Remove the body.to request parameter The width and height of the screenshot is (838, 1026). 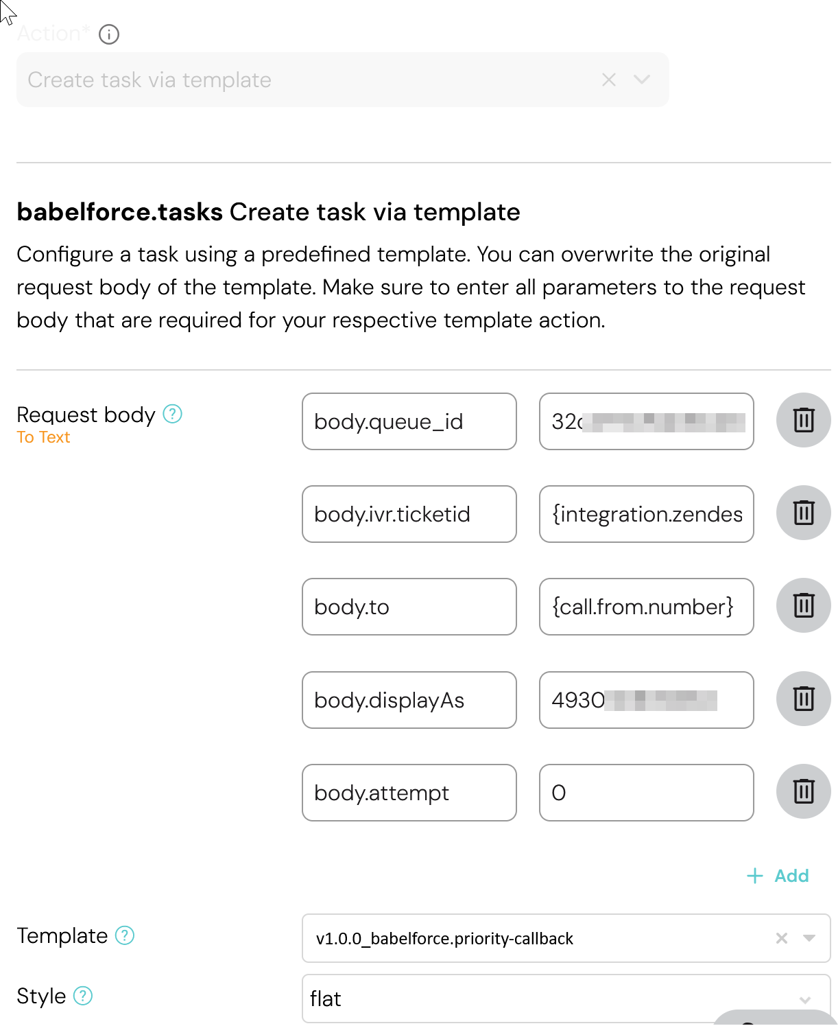[803, 605]
